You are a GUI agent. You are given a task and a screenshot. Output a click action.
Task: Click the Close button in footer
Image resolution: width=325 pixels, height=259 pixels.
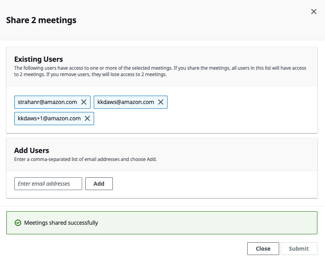263,249
